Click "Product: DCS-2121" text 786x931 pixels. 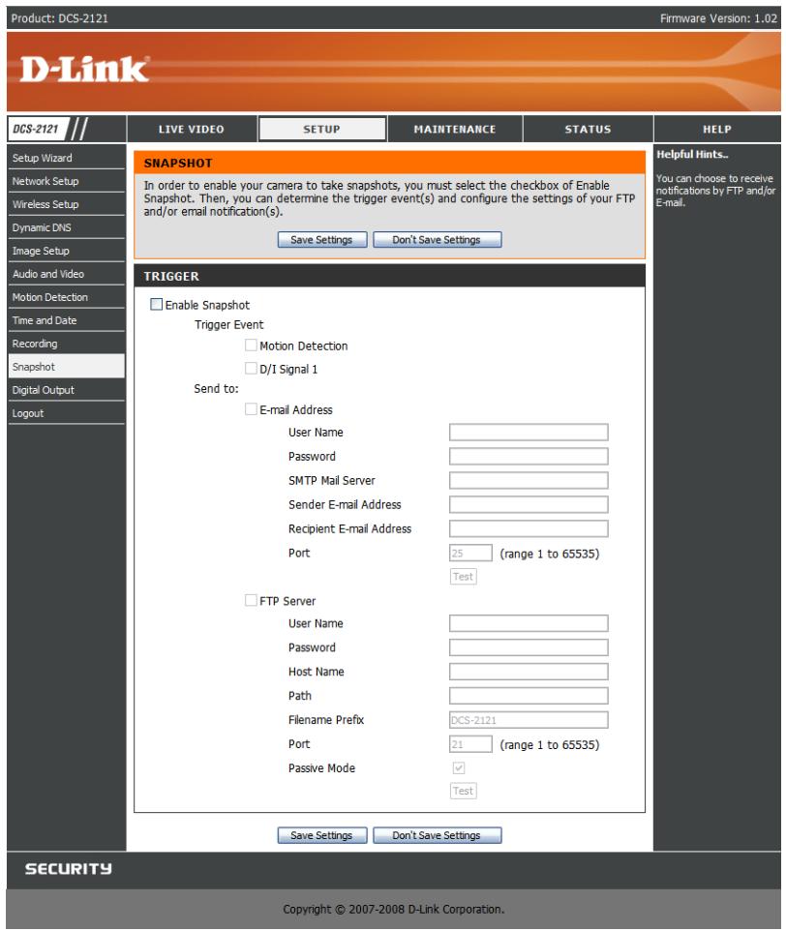(x=59, y=18)
